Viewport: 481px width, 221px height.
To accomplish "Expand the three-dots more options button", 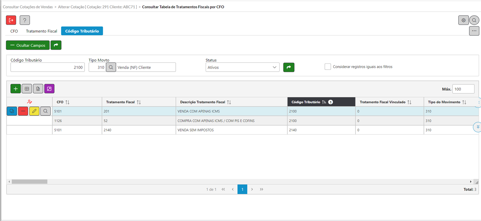I will (x=474, y=31).
